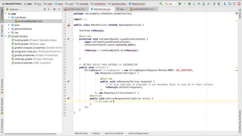Open the Project tool window side tab
242x136 pixels.
click(x=2, y=15)
